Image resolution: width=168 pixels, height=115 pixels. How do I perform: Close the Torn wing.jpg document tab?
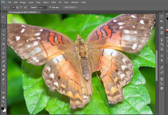(x=39, y=12)
